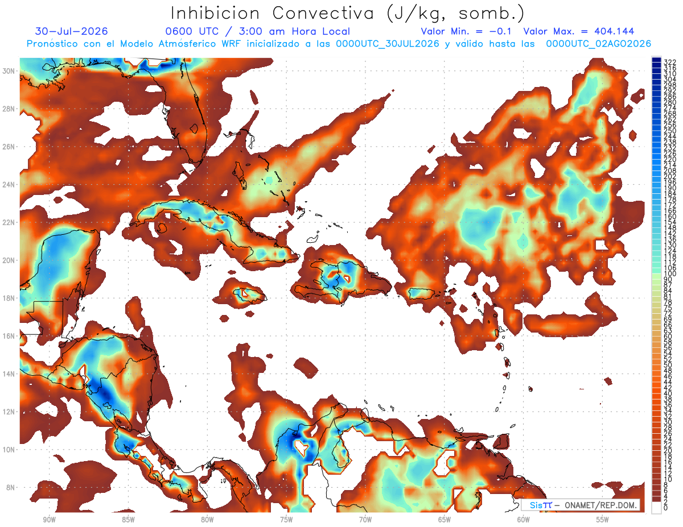Click the '0000UTC_30JUL2026' initialization time
The image size is (683, 527).
click(x=387, y=44)
